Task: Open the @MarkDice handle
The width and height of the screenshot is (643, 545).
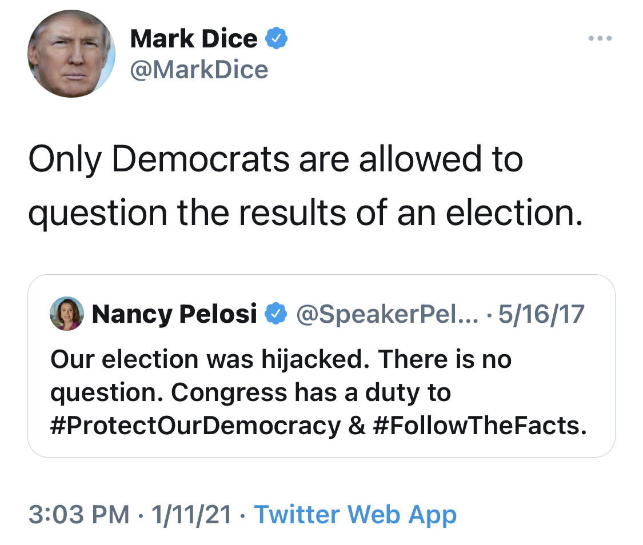Action: [x=199, y=70]
